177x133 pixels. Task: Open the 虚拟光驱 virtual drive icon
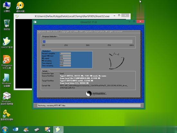(x=20, y=7)
